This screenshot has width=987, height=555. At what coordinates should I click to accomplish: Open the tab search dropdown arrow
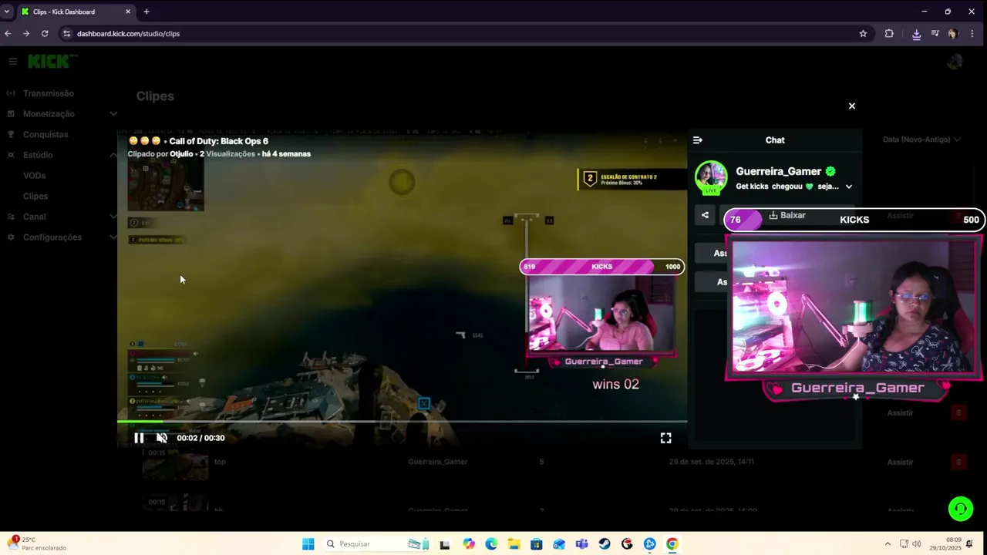7,12
